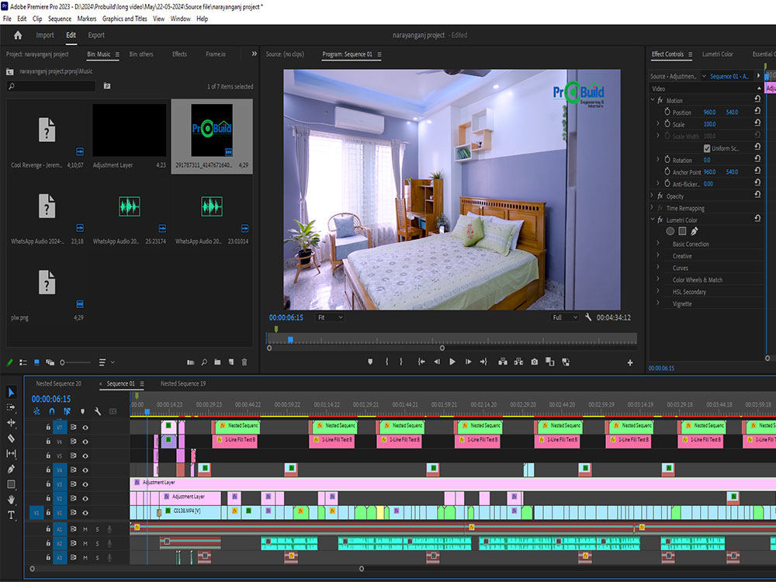Open the Program monitor button editor plus
Image resolution: width=776 pixels, height=582 pixels.
click(x=630, y=362)
